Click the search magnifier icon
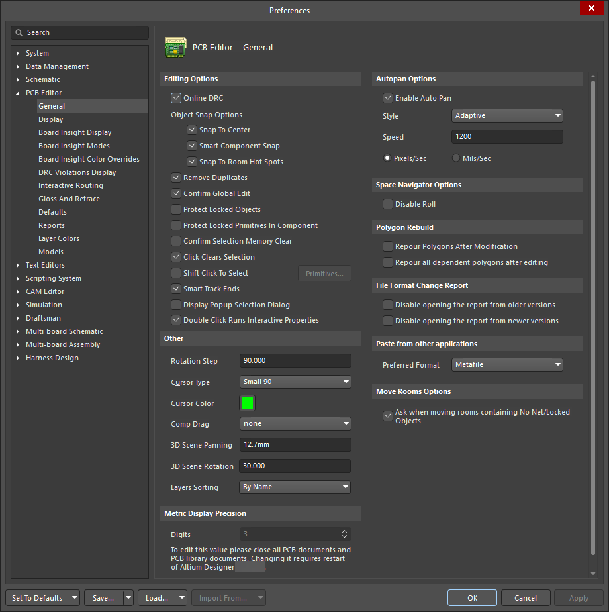Image resolution: width=609 pixels, height=612 pixels. coord(21,32)
